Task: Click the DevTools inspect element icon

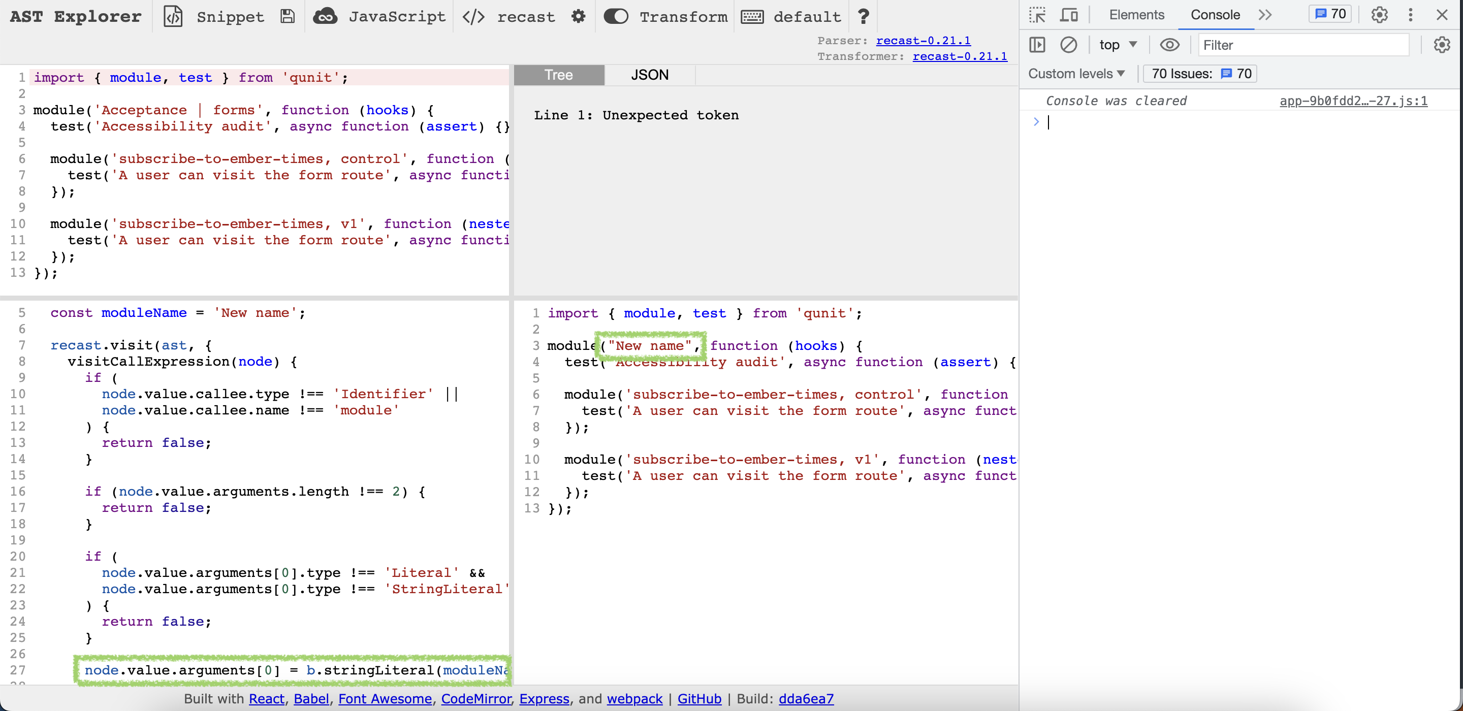Action: [1037, 15]
